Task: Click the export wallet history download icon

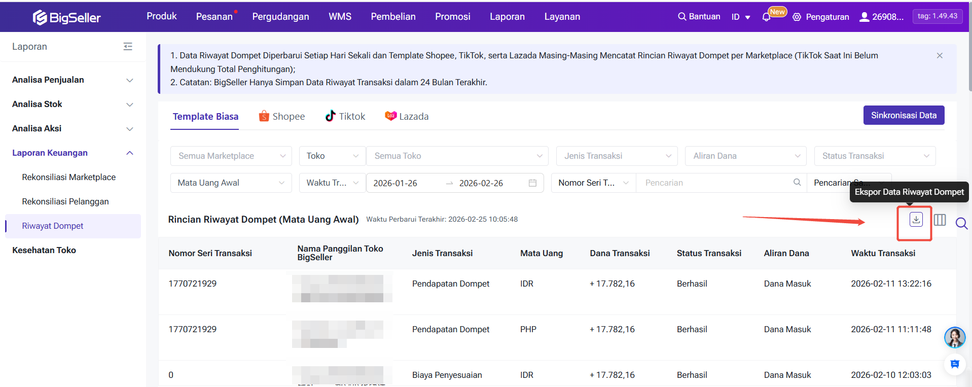Action: click(916, 220)
